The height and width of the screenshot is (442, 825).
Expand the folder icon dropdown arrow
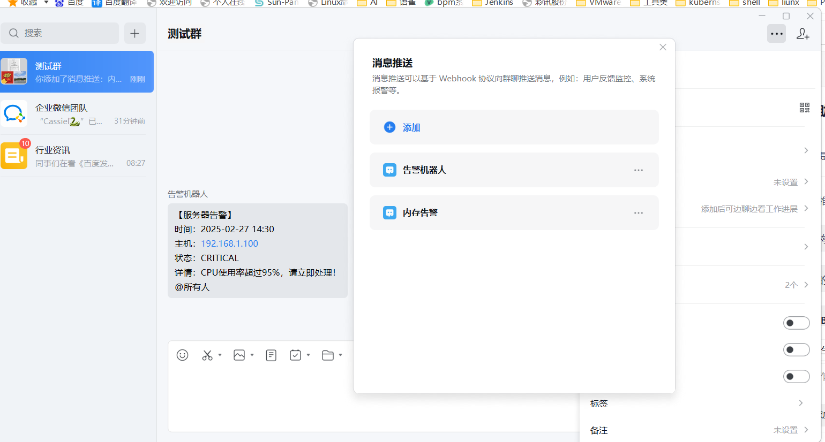coord(340,355)
